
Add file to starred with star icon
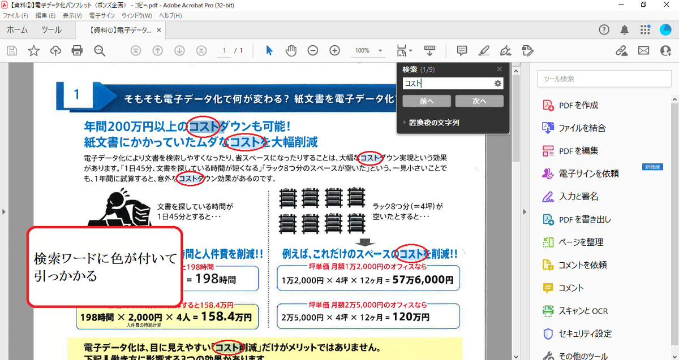click(33, 51)
